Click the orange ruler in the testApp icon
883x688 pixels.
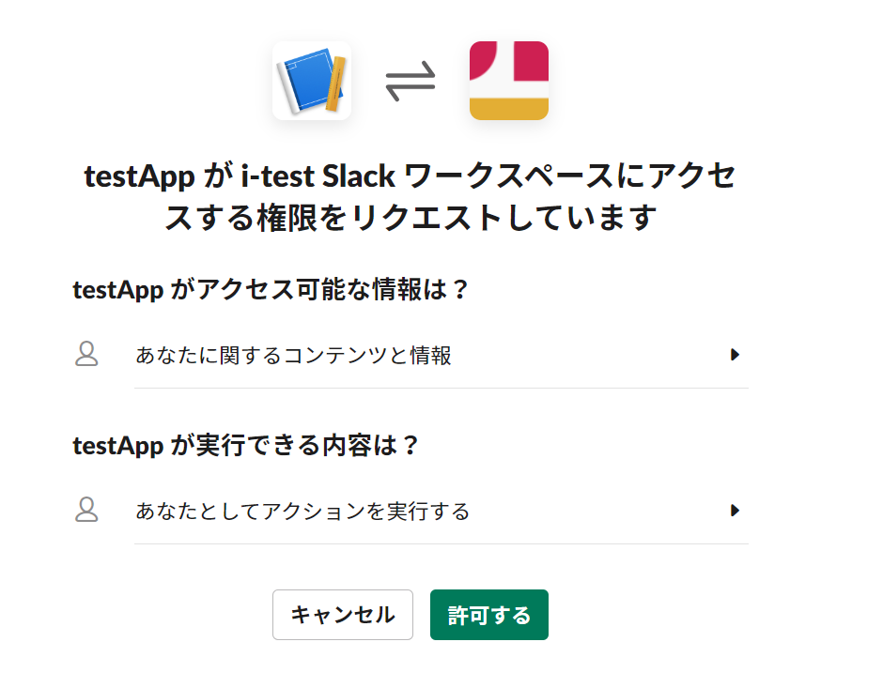pyautogui.click(x=336, y=84)
